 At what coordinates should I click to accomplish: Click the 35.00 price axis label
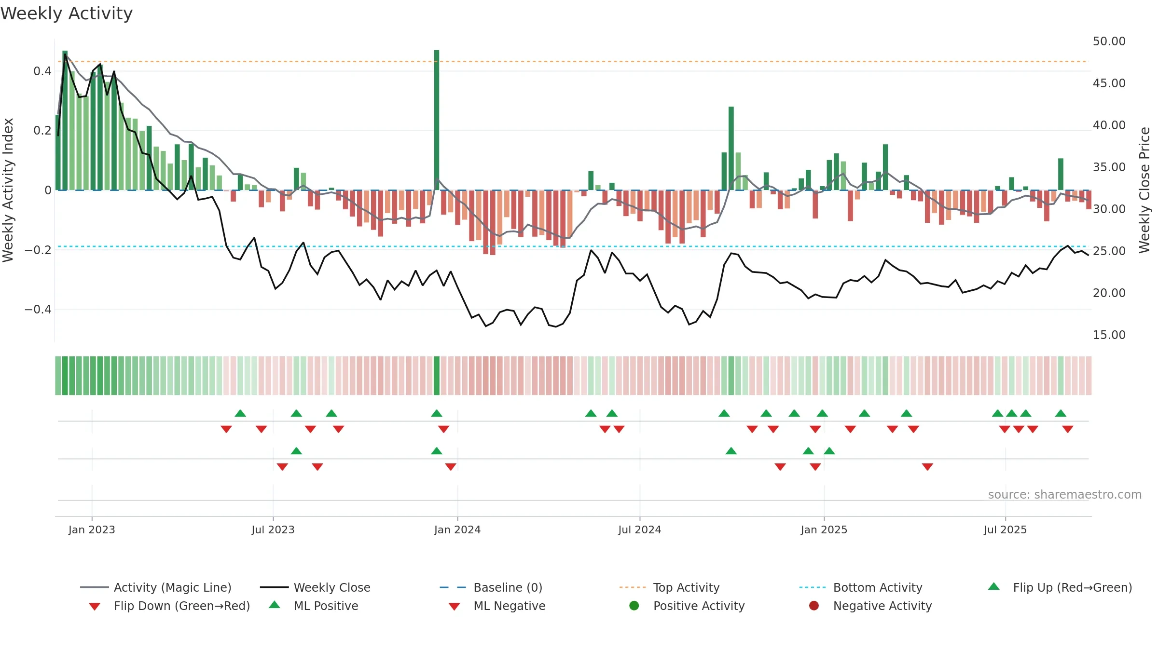tap(1109, 167)
